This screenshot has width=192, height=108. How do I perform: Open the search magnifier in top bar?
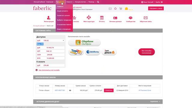(98, 2)
